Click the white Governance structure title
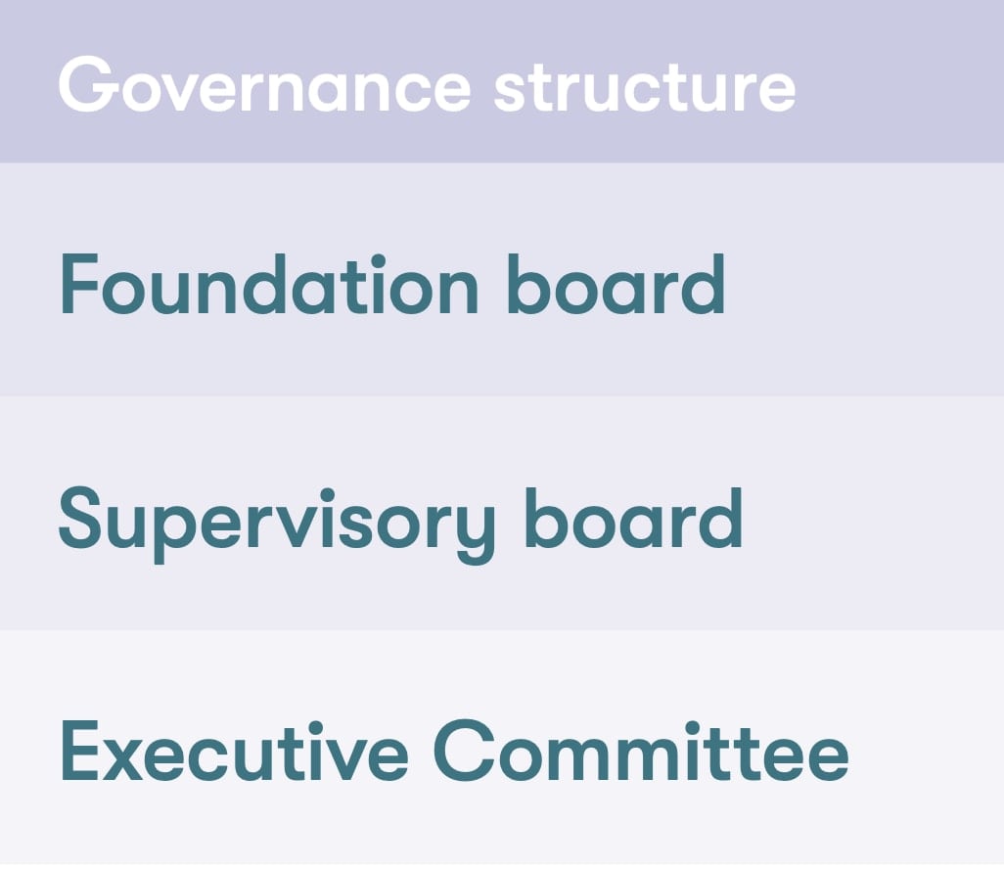1004x869 pixels. point(427,84)
